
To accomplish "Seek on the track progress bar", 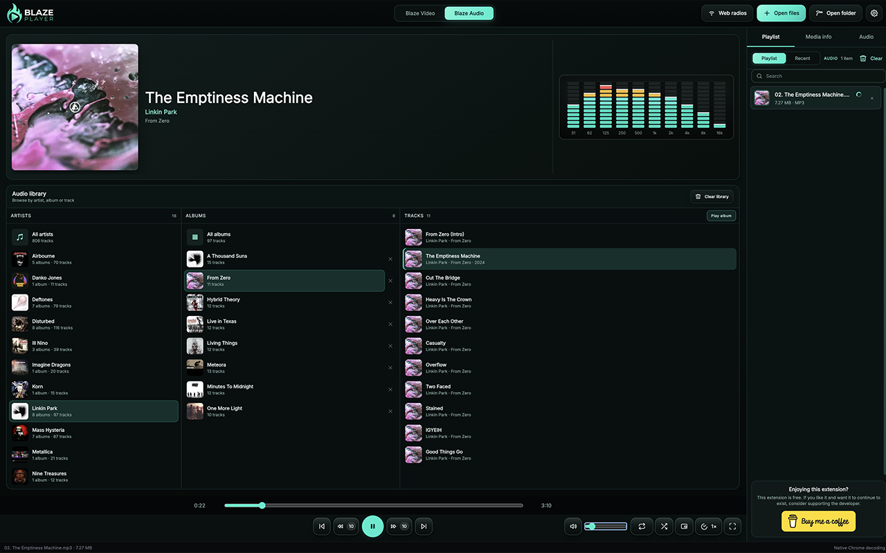I will coord(374,505).
